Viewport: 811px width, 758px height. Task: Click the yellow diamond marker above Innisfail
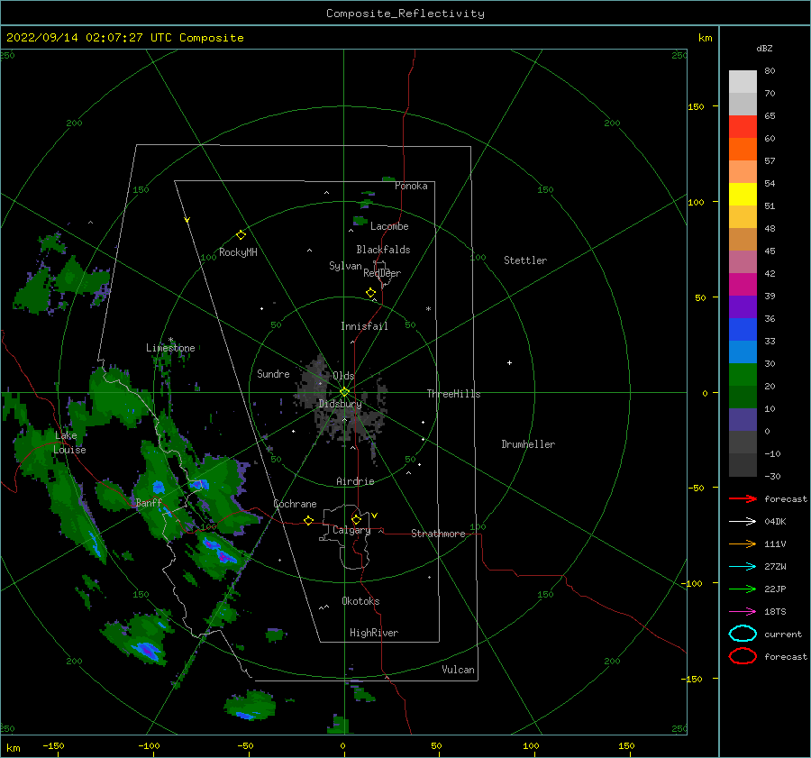coord(371,293)
